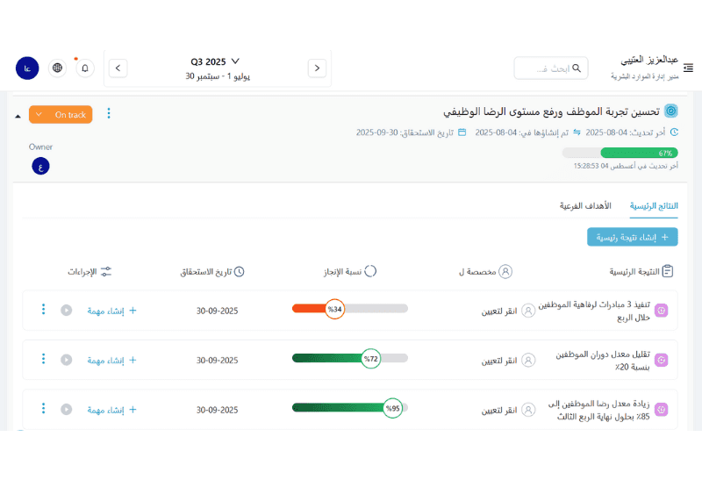Click the notification bell icon

(x=85, y=68)
